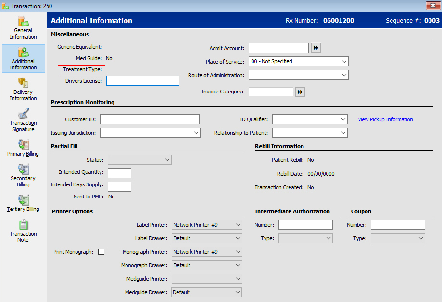Open the Transaction Signature section

[x=23, y=120]
